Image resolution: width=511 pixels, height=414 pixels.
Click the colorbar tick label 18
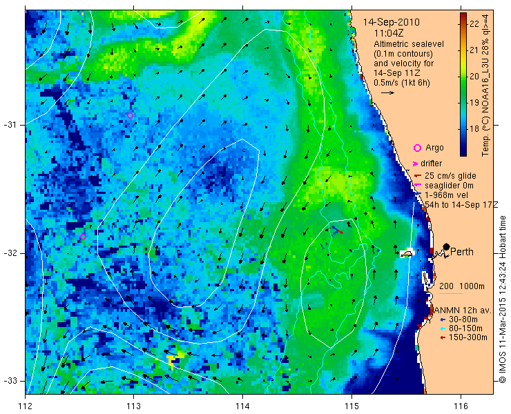pyautogui.click(x=474, y=128)
